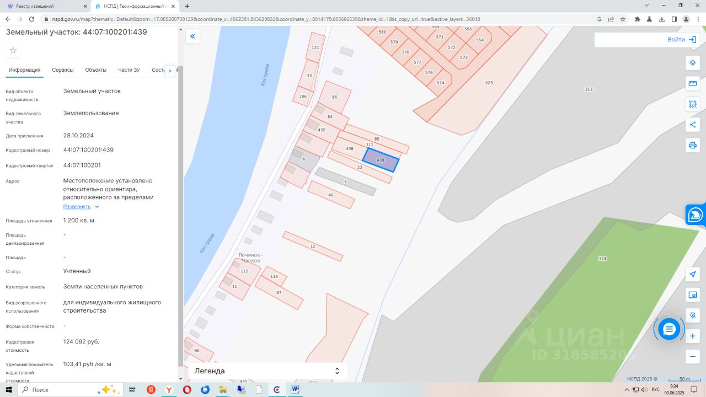Open Chrome tab search chevron
Image resolution: width=706 pixels, height=397 pixels.
(648, 6)
